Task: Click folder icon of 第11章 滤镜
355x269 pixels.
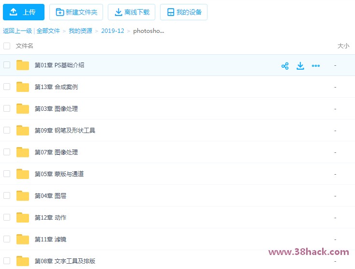Action: coord(23,239)
